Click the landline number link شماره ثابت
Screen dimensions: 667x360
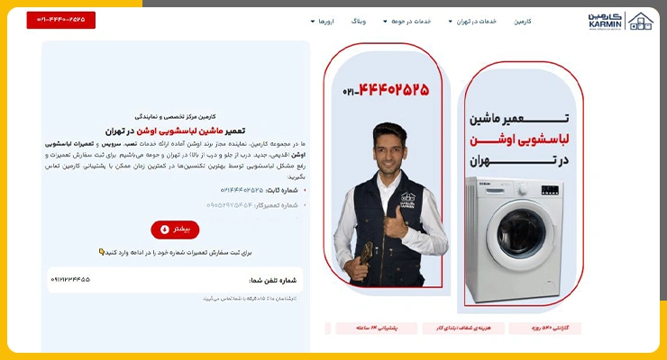242,190
